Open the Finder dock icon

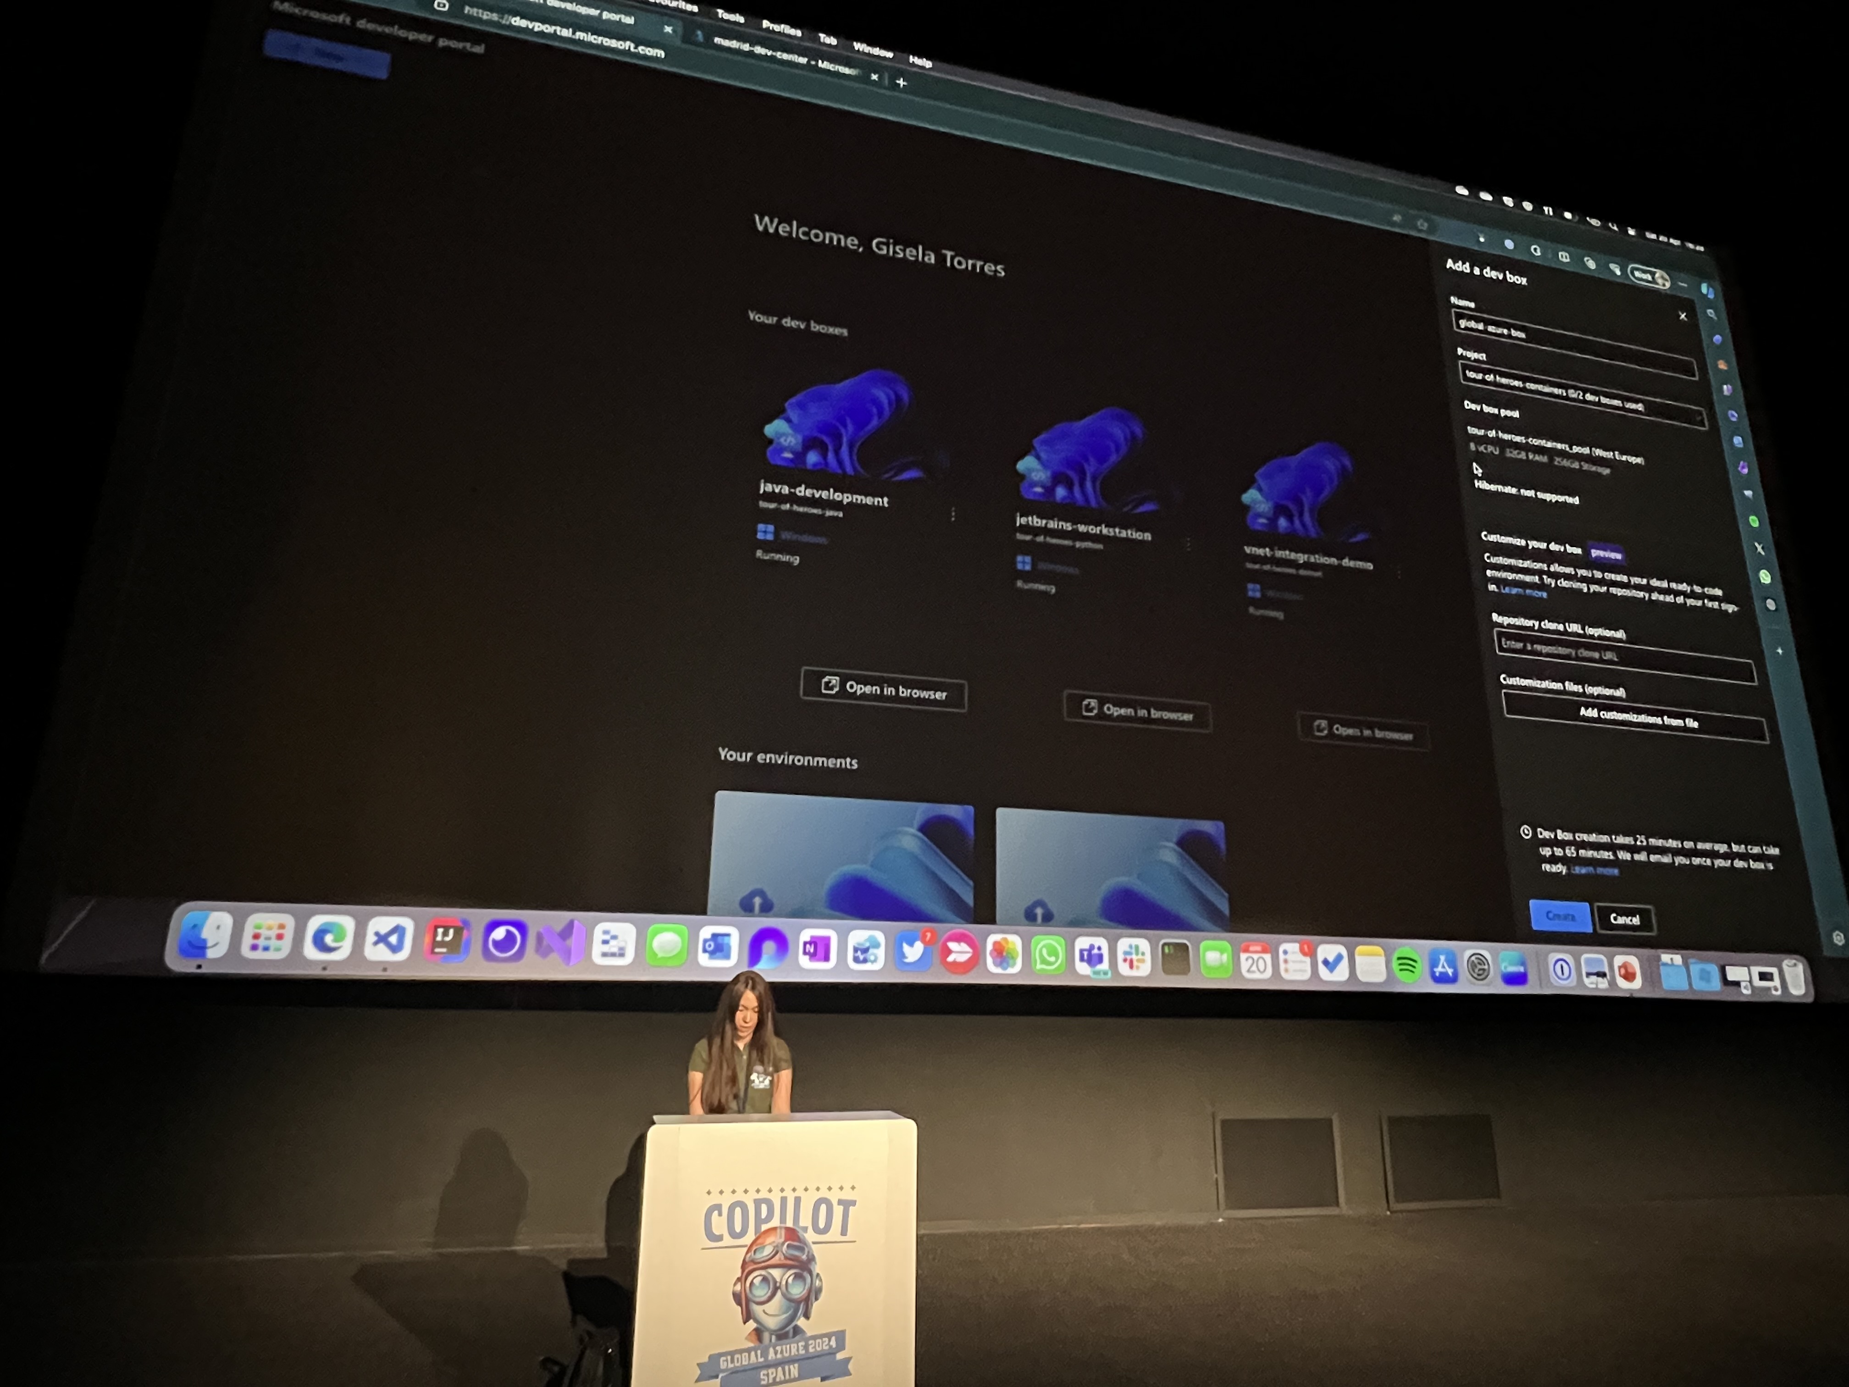pyautogui.click(x=205, y=935)
